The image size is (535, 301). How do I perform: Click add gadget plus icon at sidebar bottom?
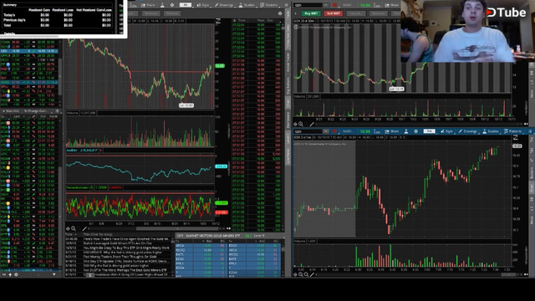click(10, 274)
